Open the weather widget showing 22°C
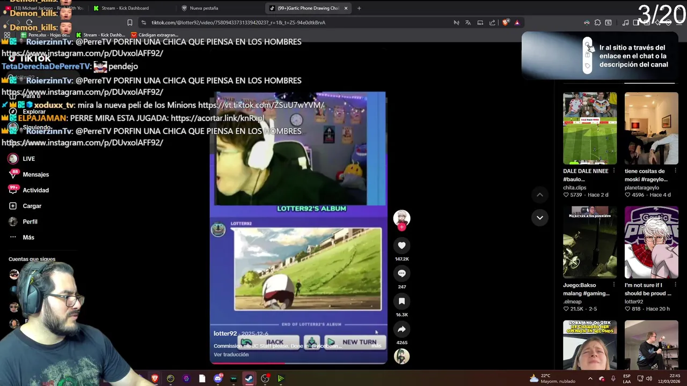687x386 pixels. 552,378
